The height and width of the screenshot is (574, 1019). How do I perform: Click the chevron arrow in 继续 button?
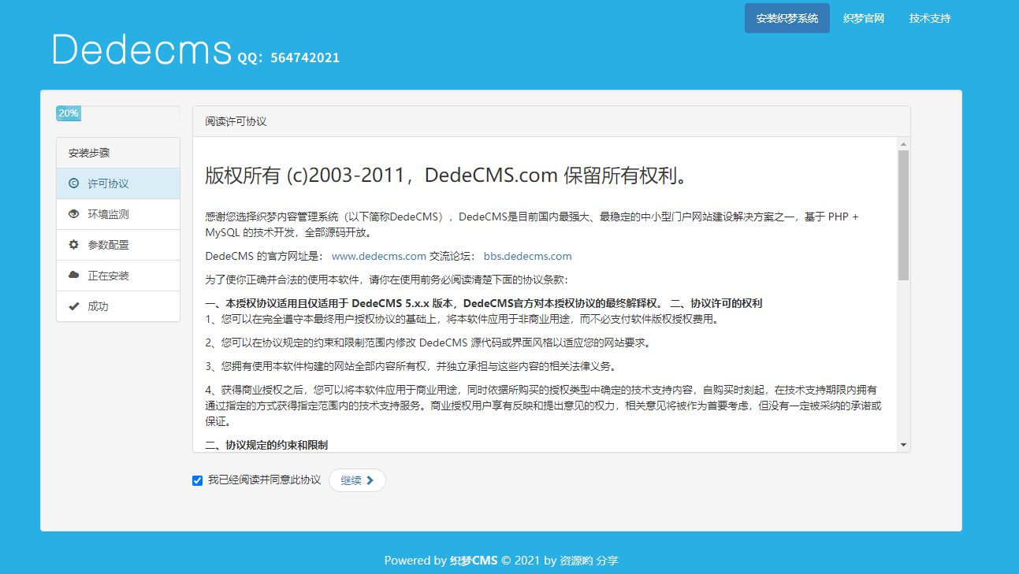(370, 480)
